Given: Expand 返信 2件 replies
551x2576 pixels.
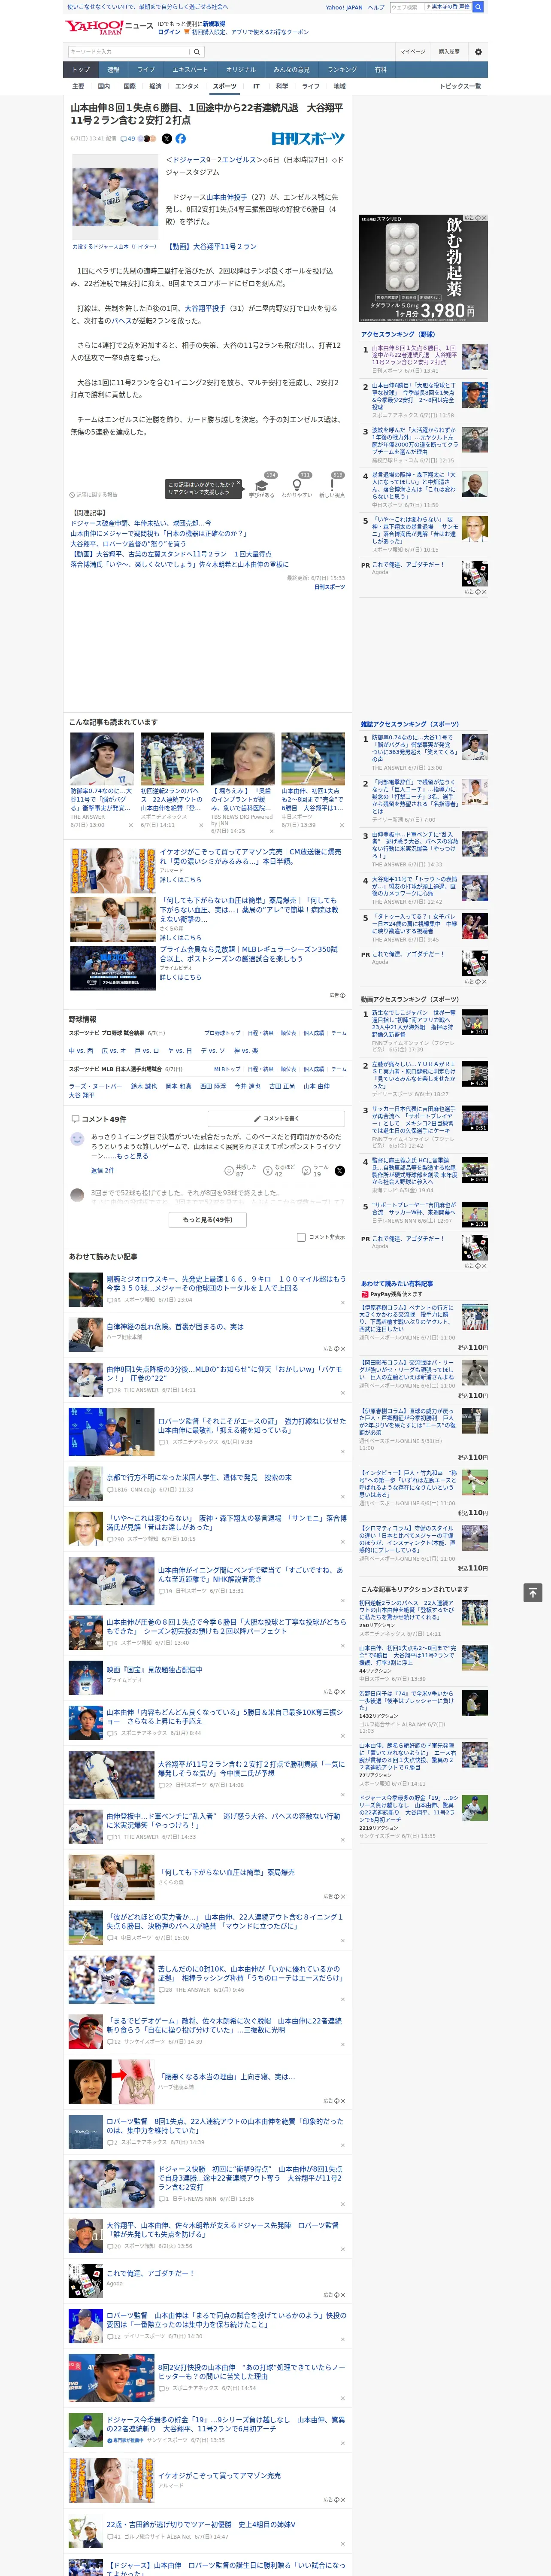Looking at the screenshot, I should 103,1170.
